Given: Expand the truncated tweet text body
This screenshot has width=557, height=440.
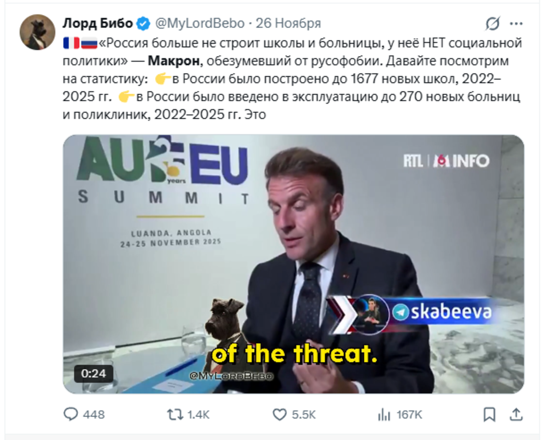Looking at the screenshot, I should coord(292,79).
